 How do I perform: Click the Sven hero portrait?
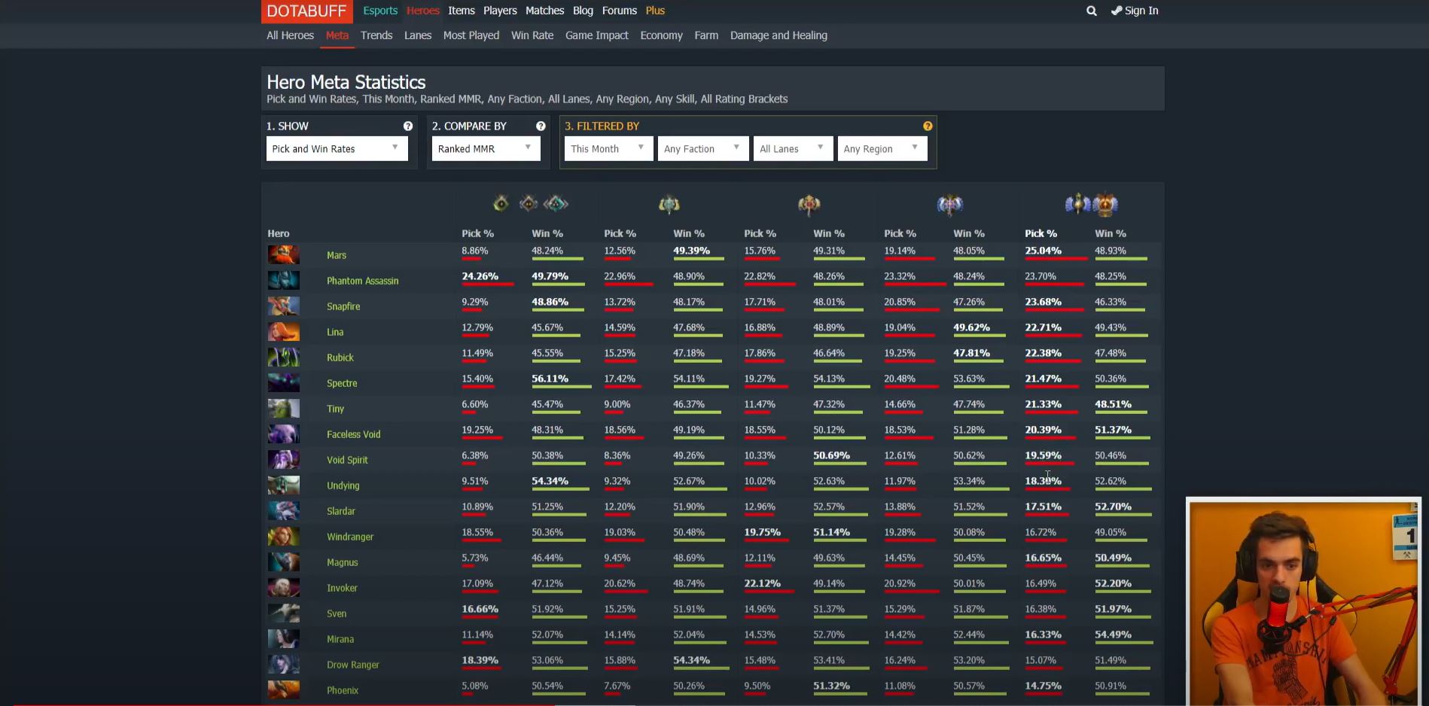point(284,613)
